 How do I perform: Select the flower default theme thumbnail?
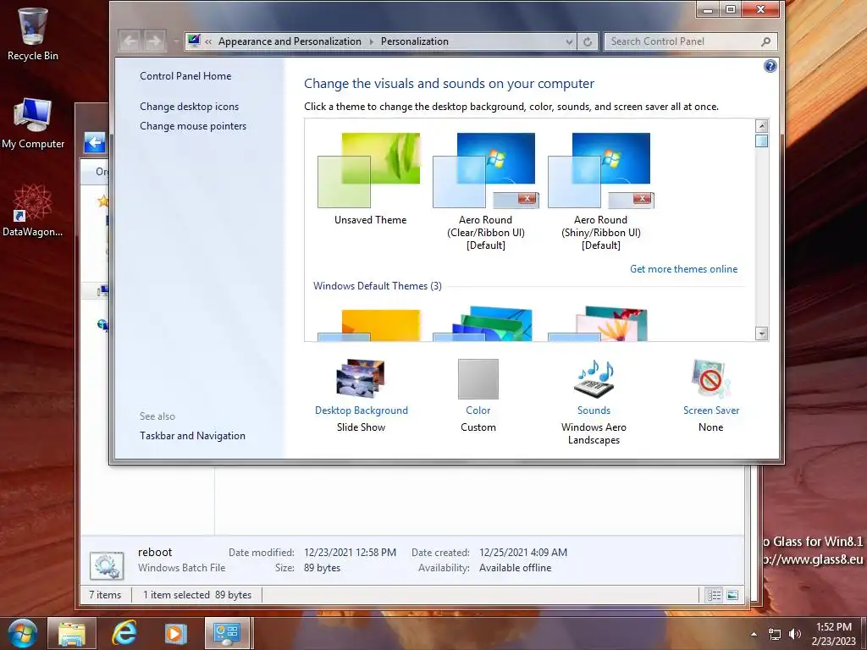599,324
